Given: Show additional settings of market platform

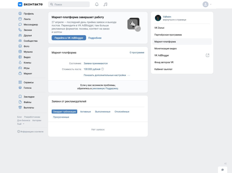Looking at the screenshot, I should [x=105, y=75].
